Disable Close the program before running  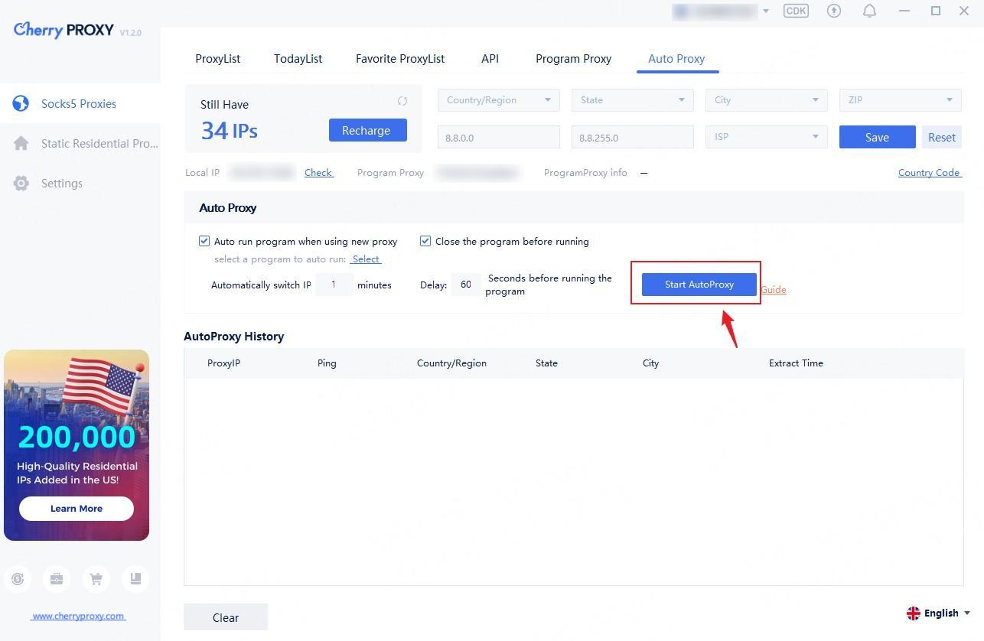click(425, 241)
